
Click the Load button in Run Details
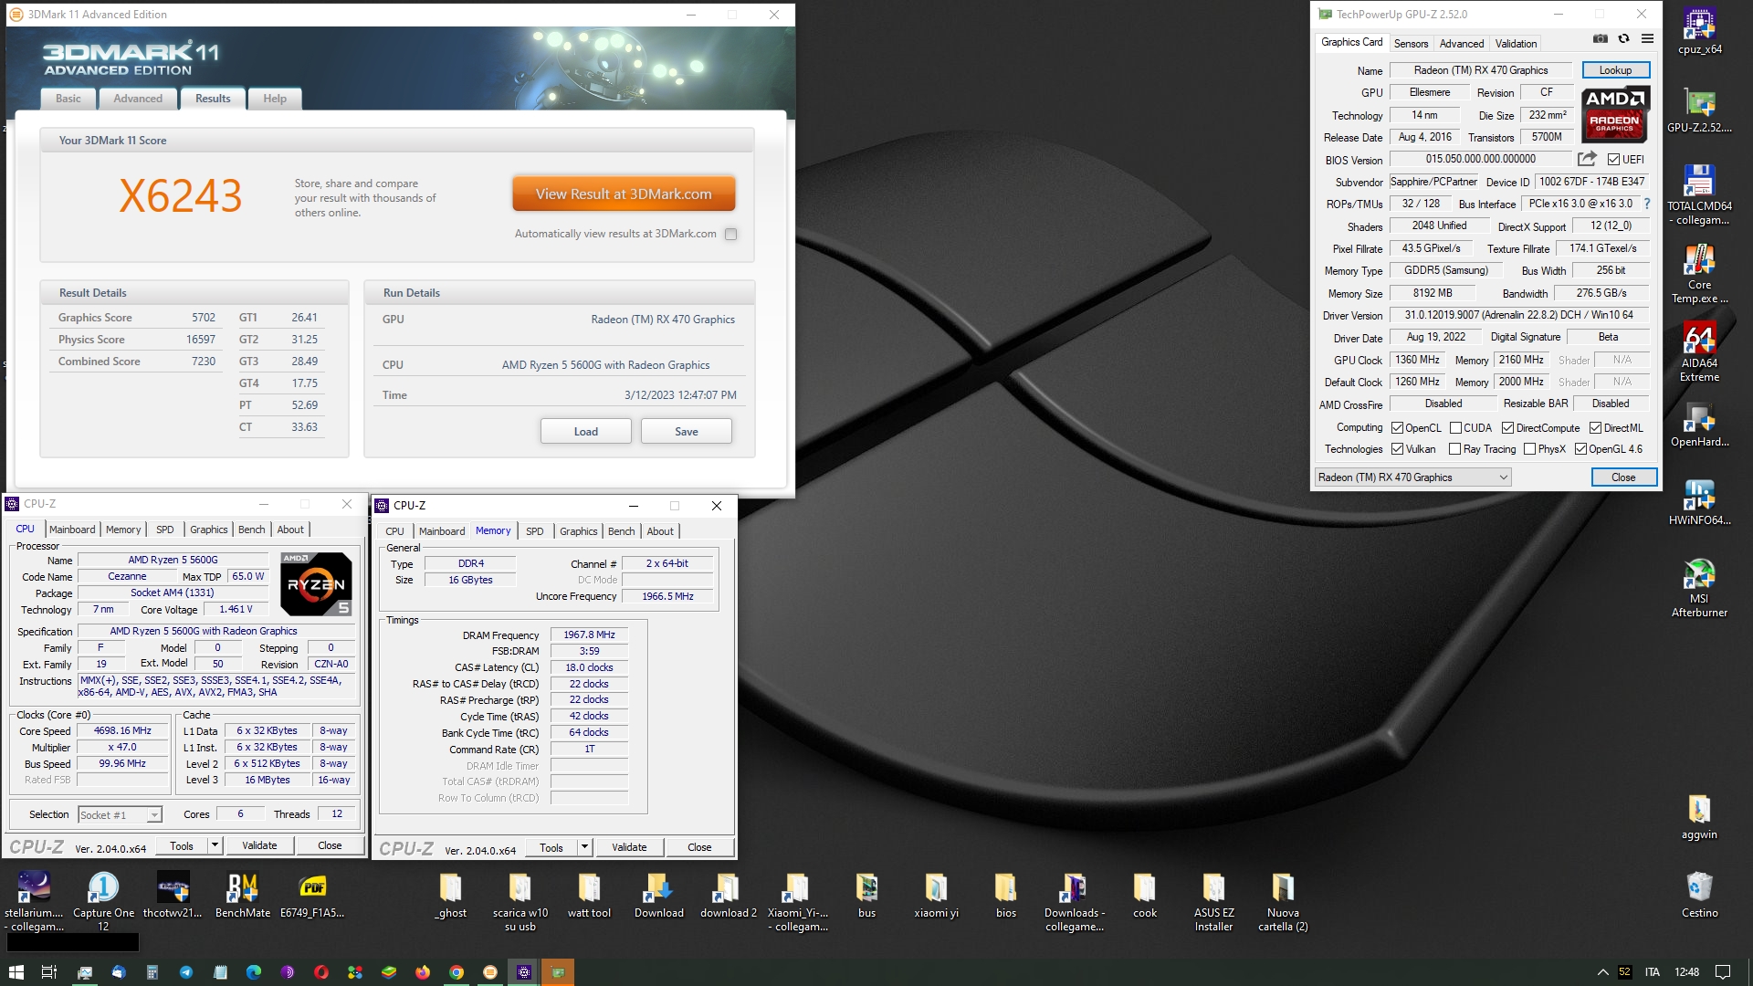coord(586,431)
